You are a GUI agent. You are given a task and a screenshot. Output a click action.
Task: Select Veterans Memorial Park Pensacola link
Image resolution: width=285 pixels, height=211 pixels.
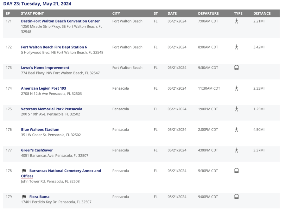[x=51, y=109]
